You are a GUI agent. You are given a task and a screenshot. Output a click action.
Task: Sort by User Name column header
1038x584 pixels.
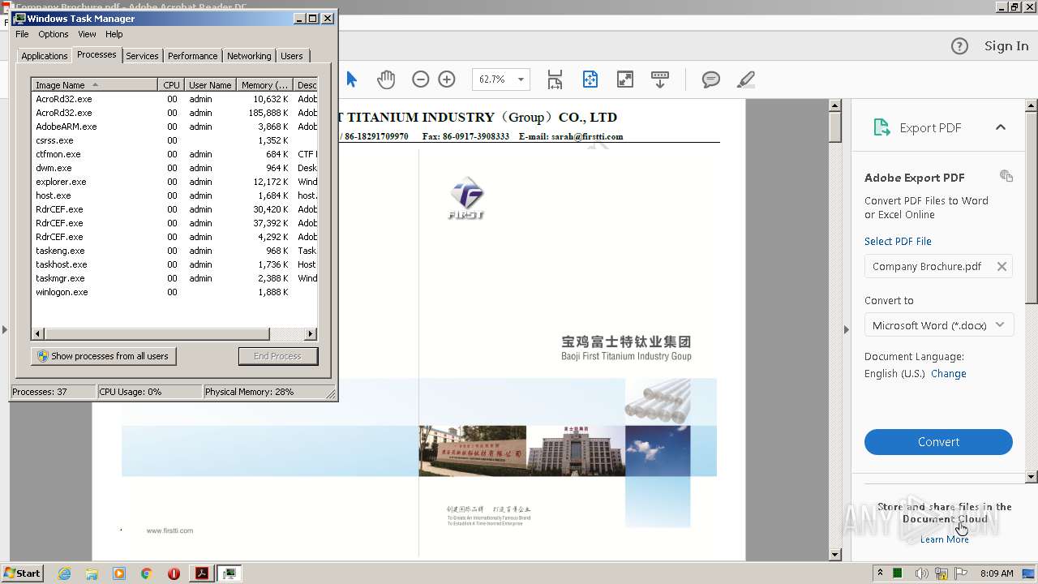click(x=210, y=84)
